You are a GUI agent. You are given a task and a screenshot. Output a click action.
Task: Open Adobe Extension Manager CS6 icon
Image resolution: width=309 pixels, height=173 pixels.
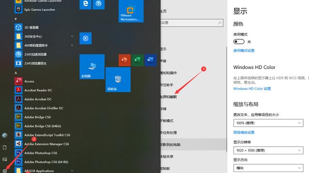(x=18, y=144)
